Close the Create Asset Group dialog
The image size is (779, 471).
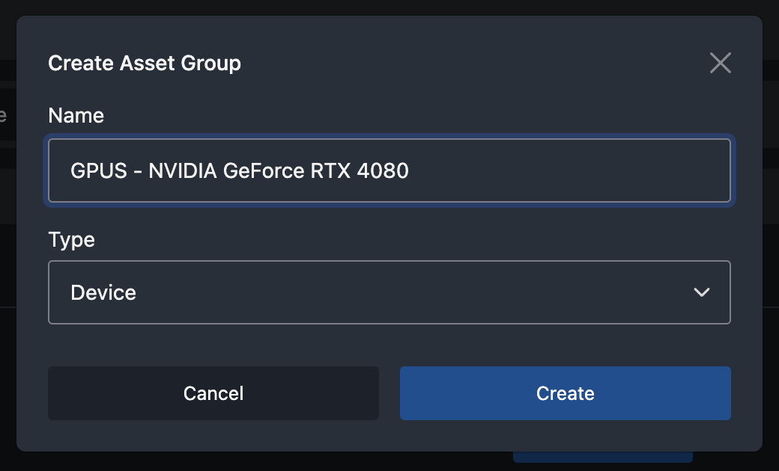(x=721, y=63)
